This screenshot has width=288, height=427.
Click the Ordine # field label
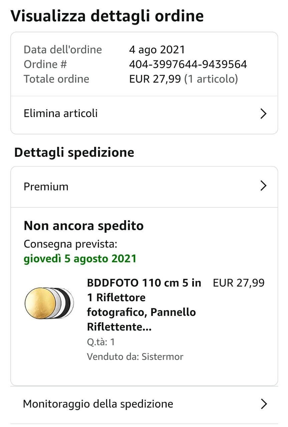(45, 64)
